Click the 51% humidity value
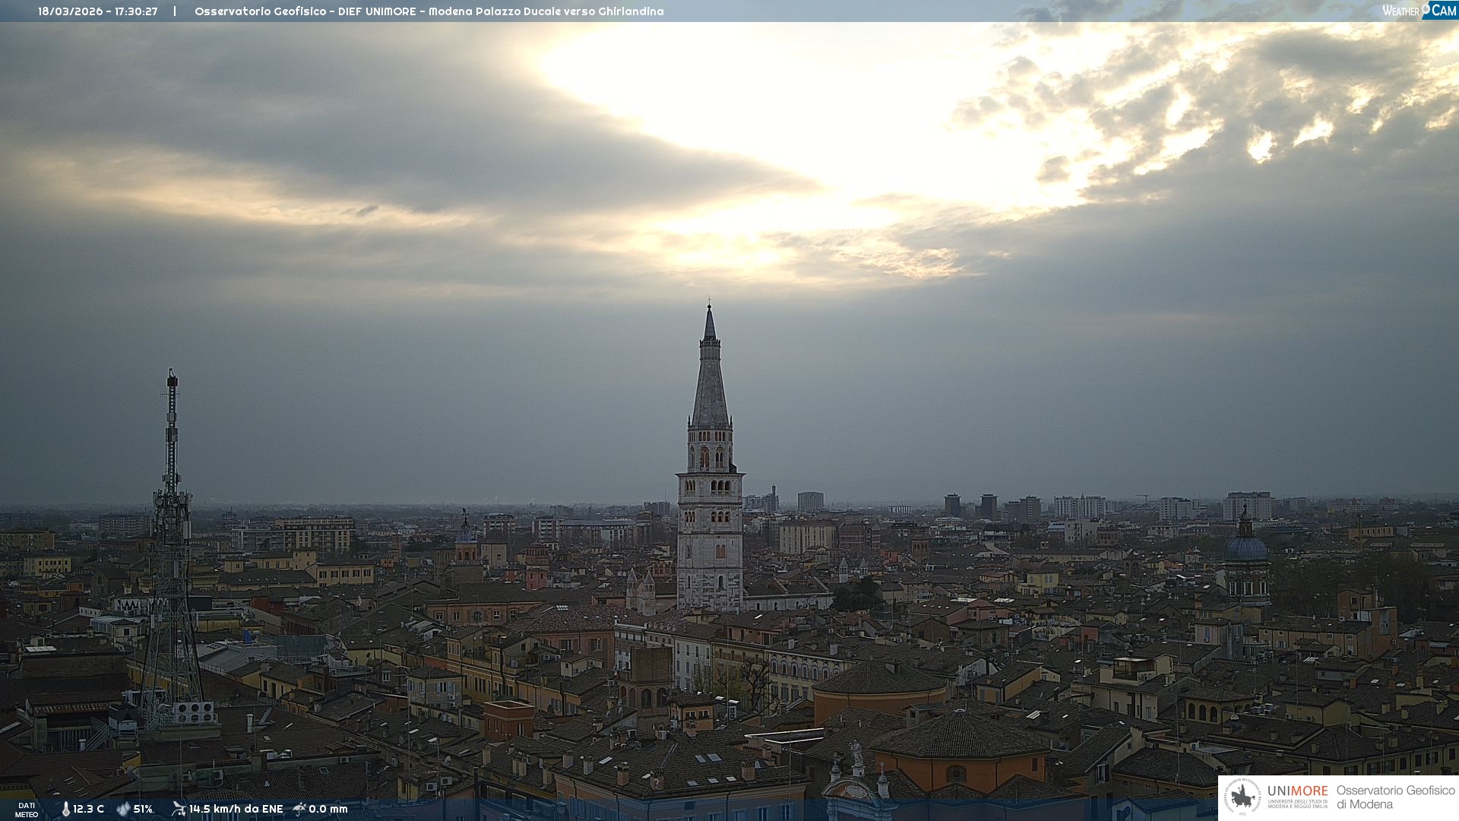This screenshot has width=1459, height=821. click(143, 809)
